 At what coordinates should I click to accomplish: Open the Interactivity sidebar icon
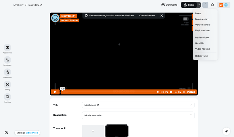pos(7,72)
